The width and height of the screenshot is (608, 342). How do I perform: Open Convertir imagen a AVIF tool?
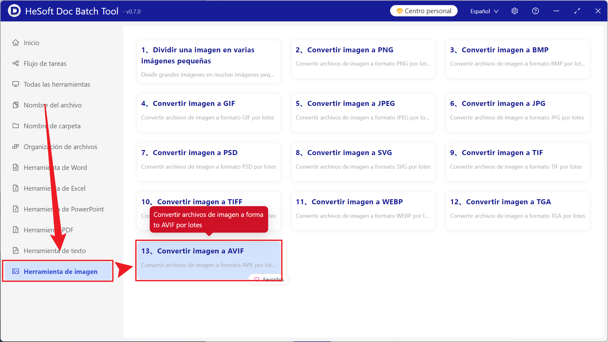click(209, 260)
